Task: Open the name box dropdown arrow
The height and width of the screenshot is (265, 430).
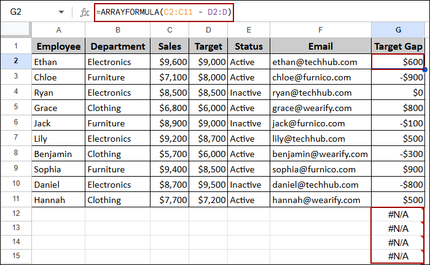Action: [60, 12]
